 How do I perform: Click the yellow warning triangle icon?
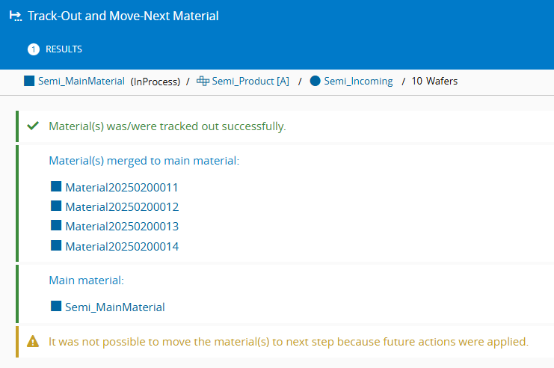pos(33,342)
